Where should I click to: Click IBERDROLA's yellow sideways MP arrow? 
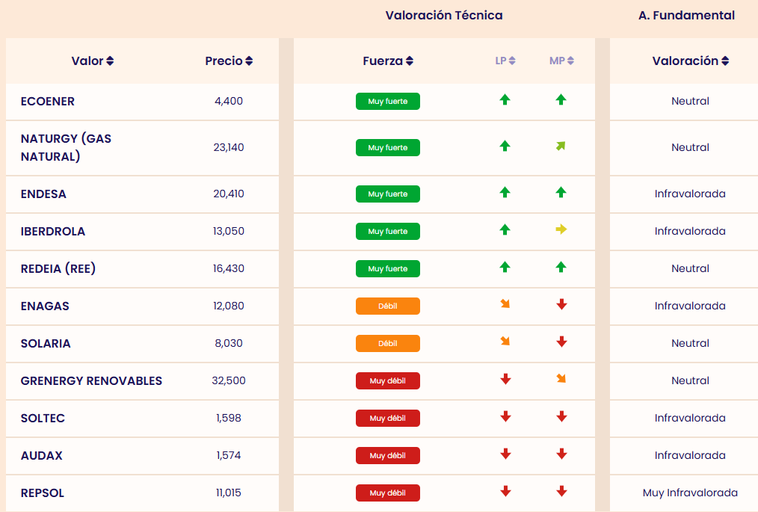[561, 230]
